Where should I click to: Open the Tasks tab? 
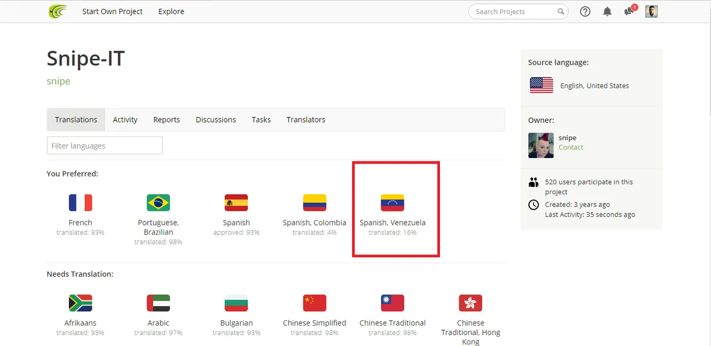tap(261, 120)
